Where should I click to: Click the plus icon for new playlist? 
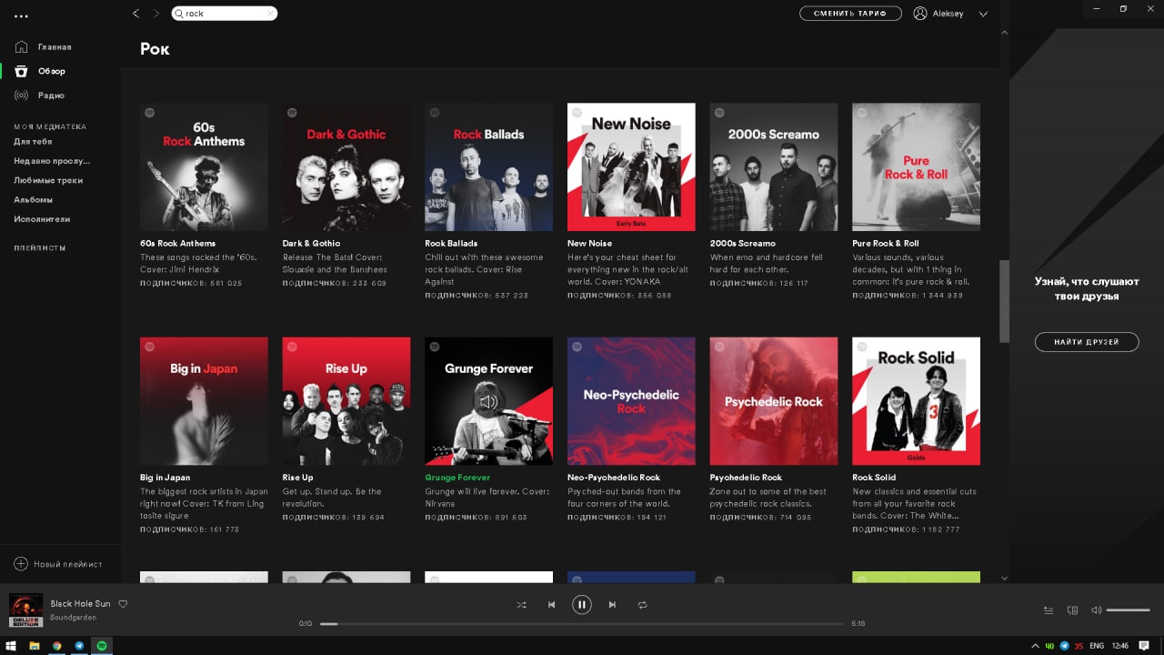pos(21,564)
